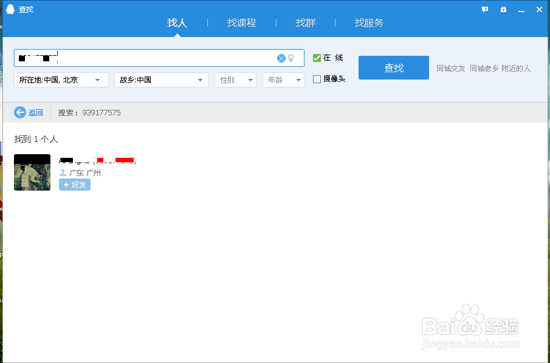Click the user's avatar thumbnail in results
The height and width of the screenshot is (363, 550).
coord(32,172)
